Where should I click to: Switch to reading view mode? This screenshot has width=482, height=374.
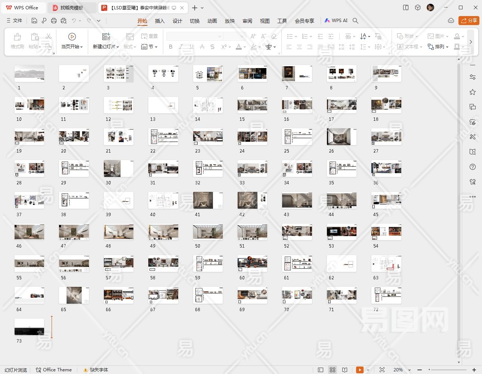[344, 370]
